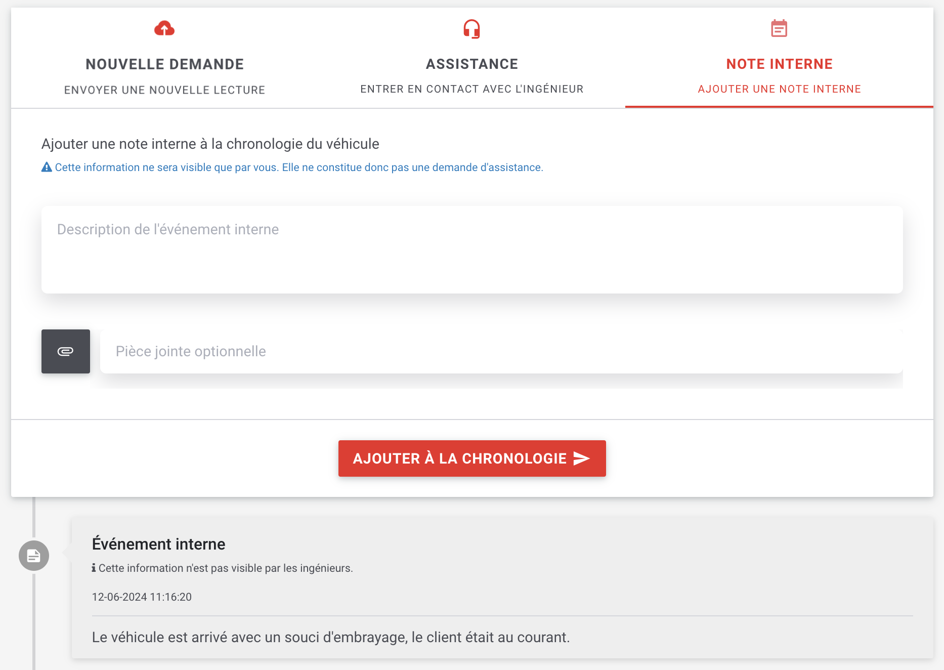Open the ASSISTANCE tab
The height and width of the screenshot is (670, 944).
tap(471, 64)
